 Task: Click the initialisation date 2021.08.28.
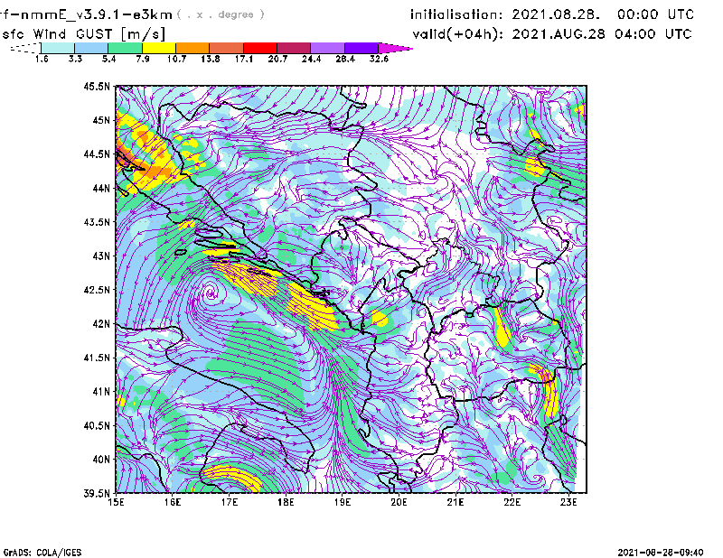556,14
